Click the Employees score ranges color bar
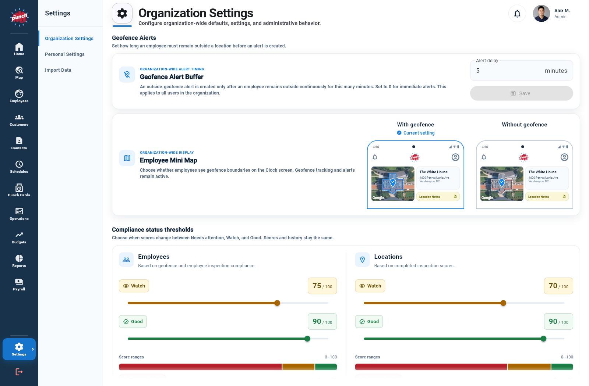The width and height of the screenshot is (589, 386). pos(228,367)
